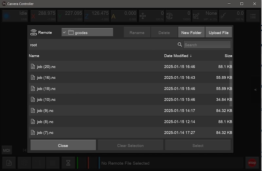Click the hourglass icon in bottom toolbar
The width and height of the screenshot is (262, 171).
(68, 162)
